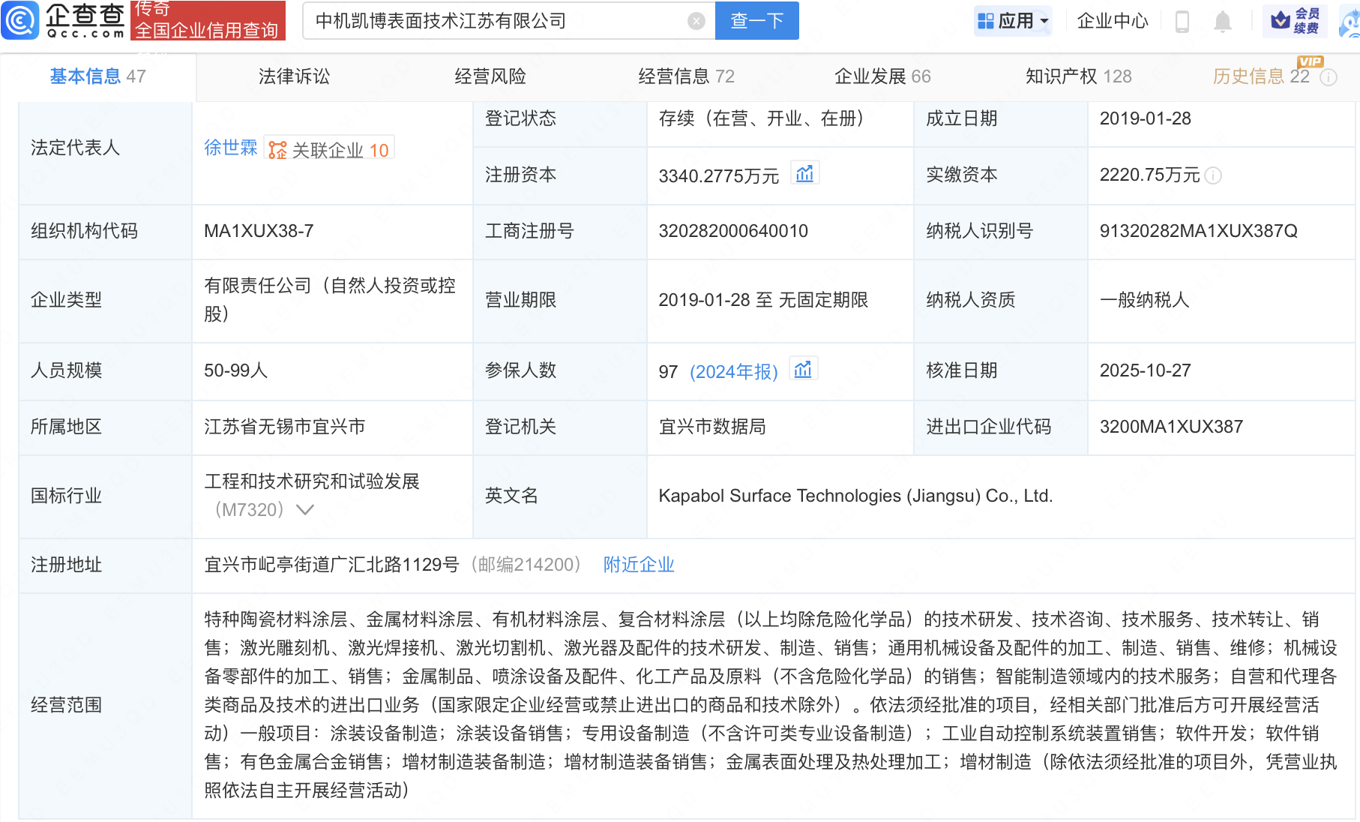Screen dimensions: 1360x822
Task: Expand the M7320 industry chevron
Action: (x=304, y=509)
